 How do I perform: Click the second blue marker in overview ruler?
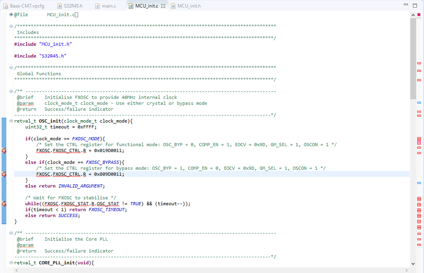pos(419,183)
